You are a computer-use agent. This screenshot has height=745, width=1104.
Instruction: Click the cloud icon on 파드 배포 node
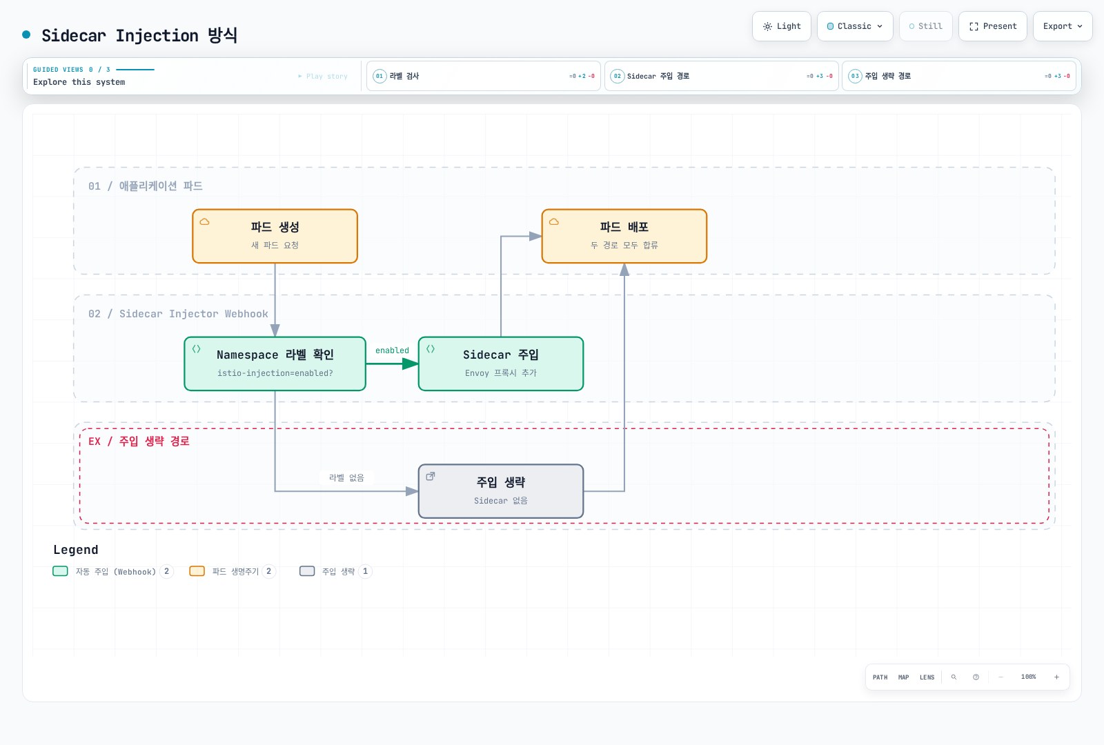553,222
